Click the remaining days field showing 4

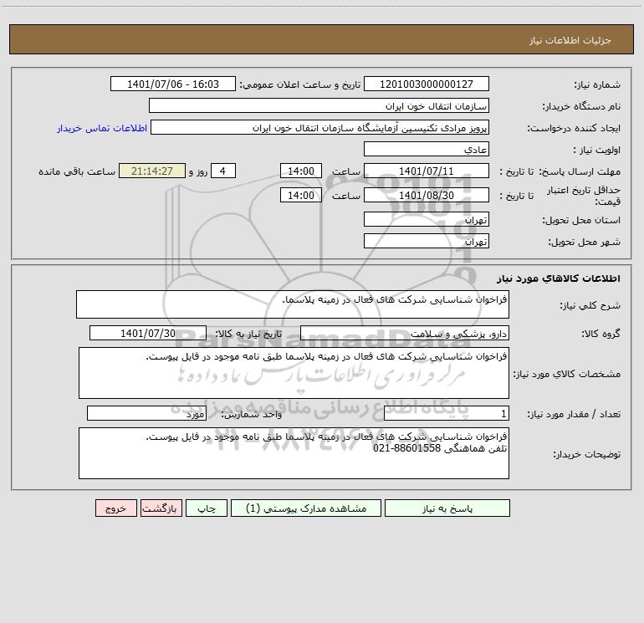pos(223,171)
